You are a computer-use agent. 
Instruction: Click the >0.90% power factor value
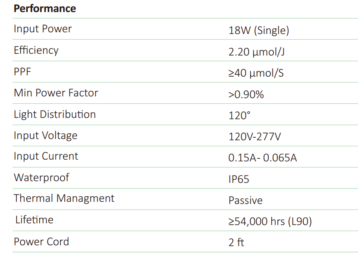coord(246,94)
